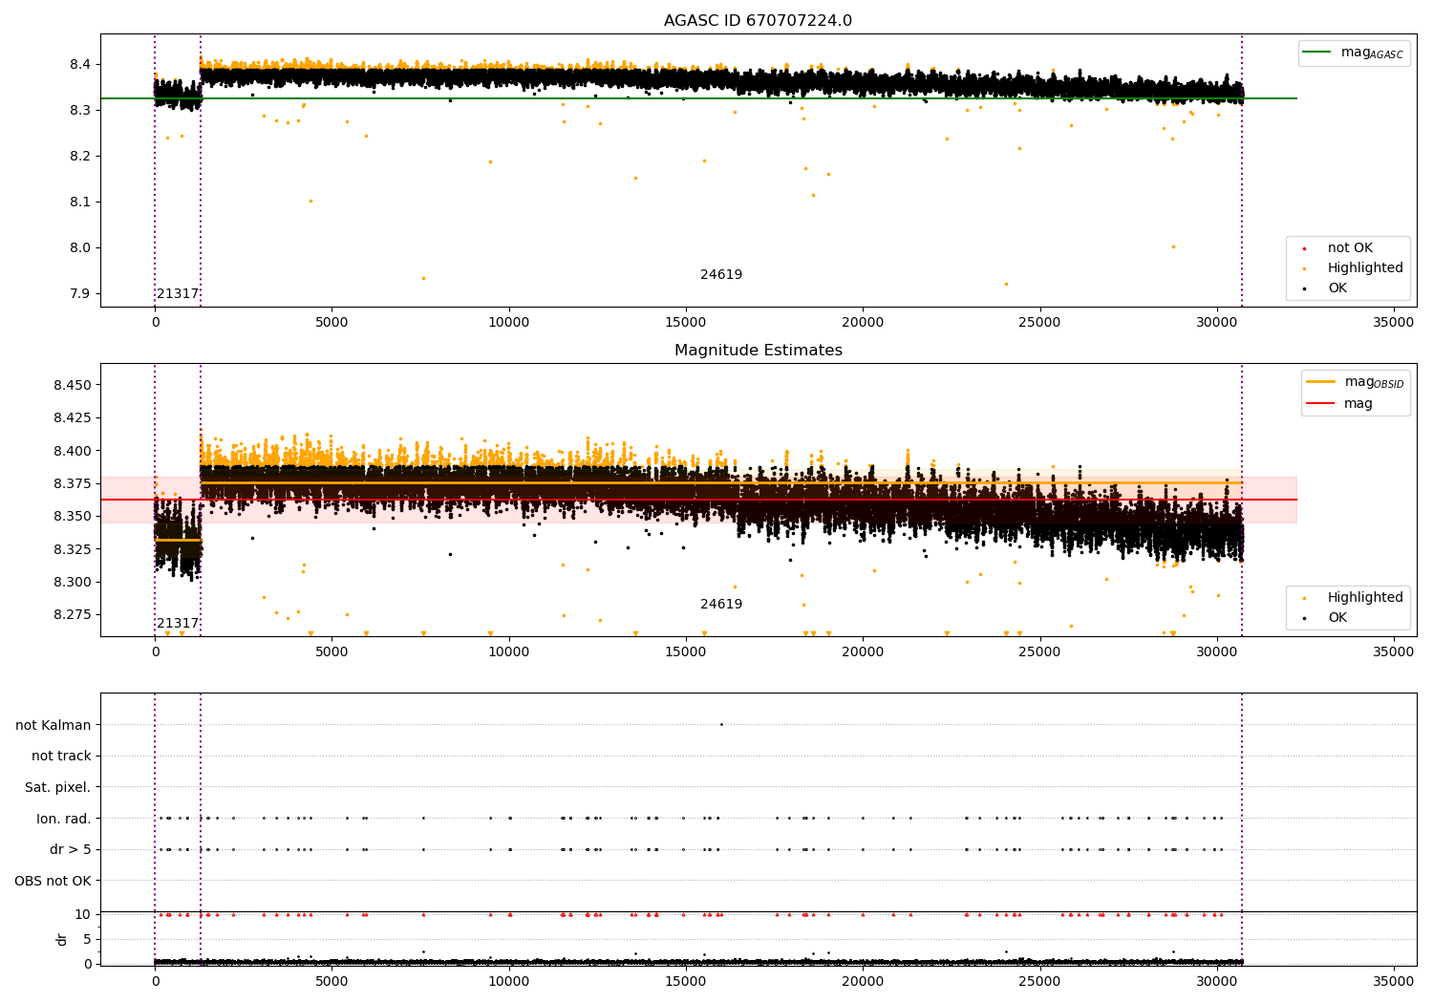This screenshot has height=1003, width=1433.
Task: Click the orange outlier near magnitude 8.0
Action: 1173,246
